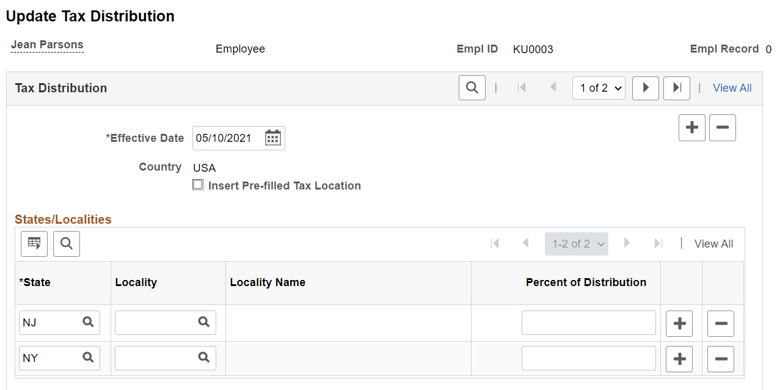Jump to last Tax Distribution row
Viewport: 777px width, 390px height.
[x=677, y=88]
